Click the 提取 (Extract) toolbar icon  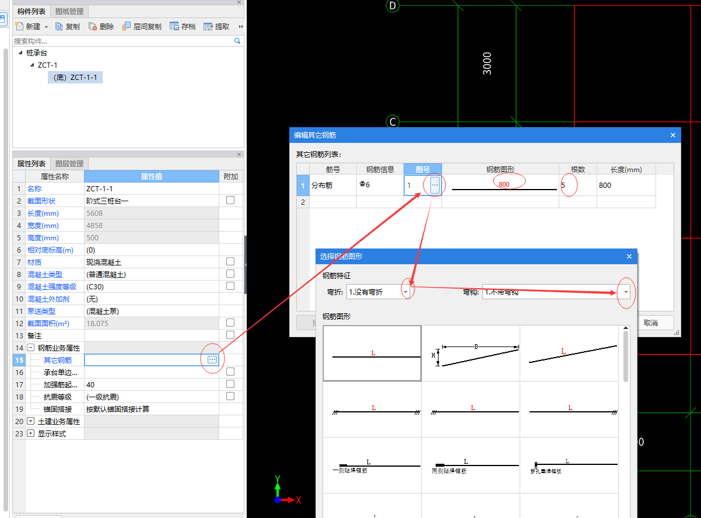208,26
